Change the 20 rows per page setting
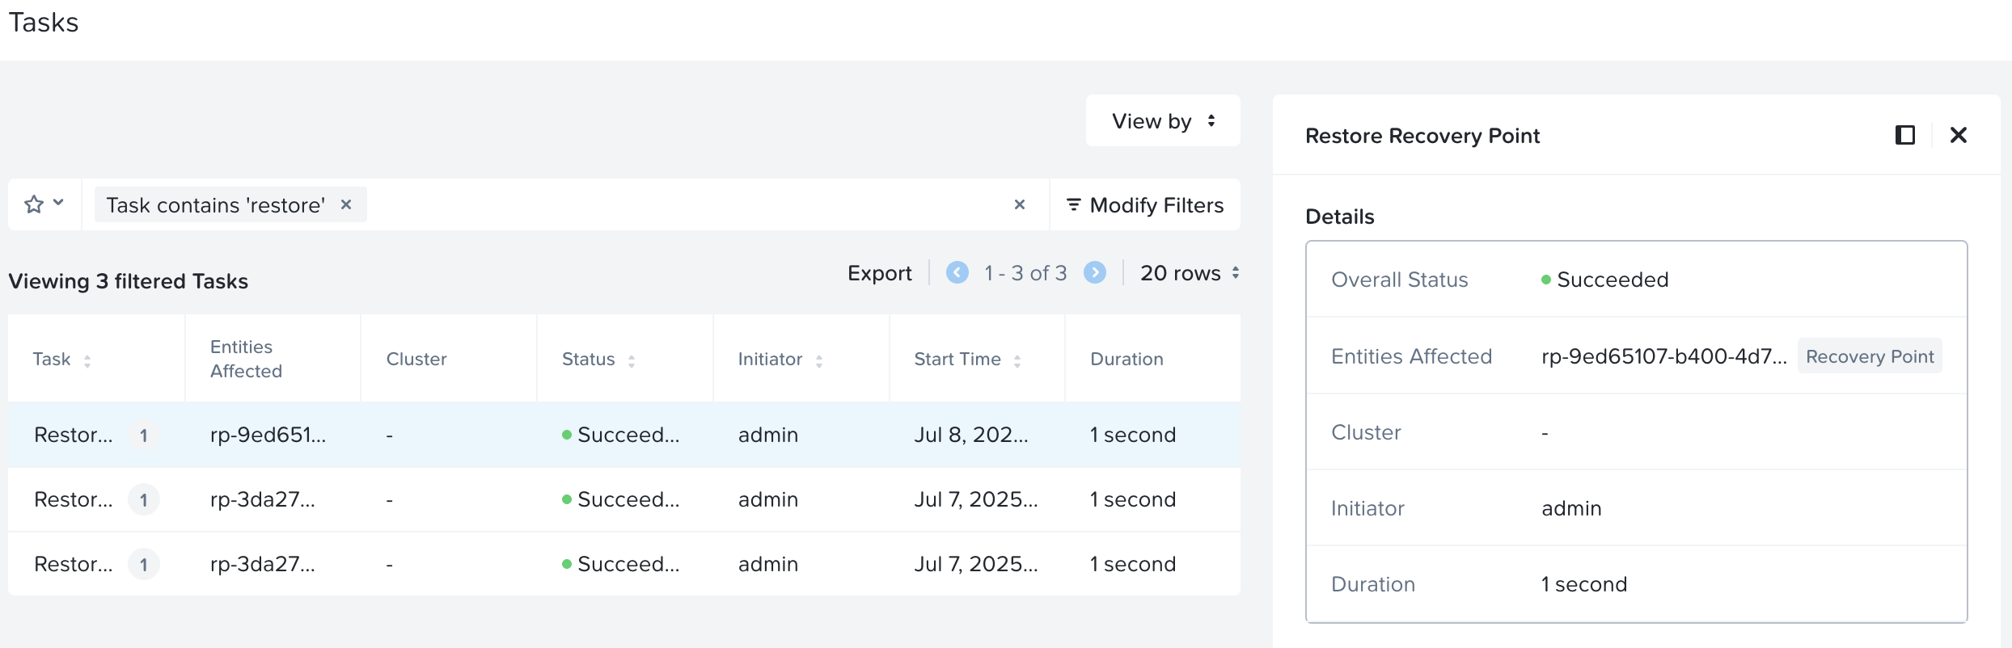The height and width of the screenshot is (648, 2012). pos(1189,273)
